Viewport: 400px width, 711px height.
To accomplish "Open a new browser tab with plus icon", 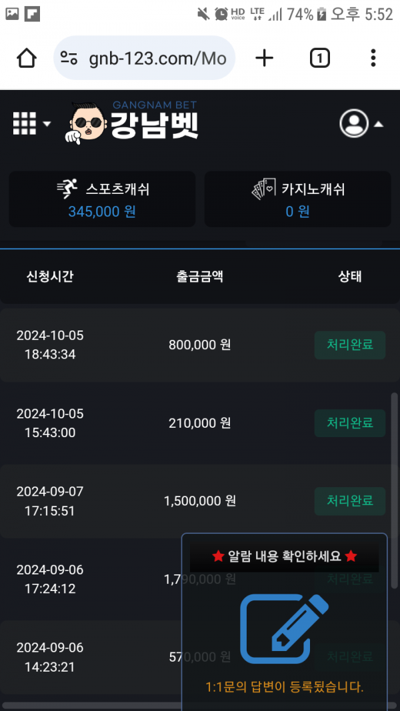I will 265,59.
